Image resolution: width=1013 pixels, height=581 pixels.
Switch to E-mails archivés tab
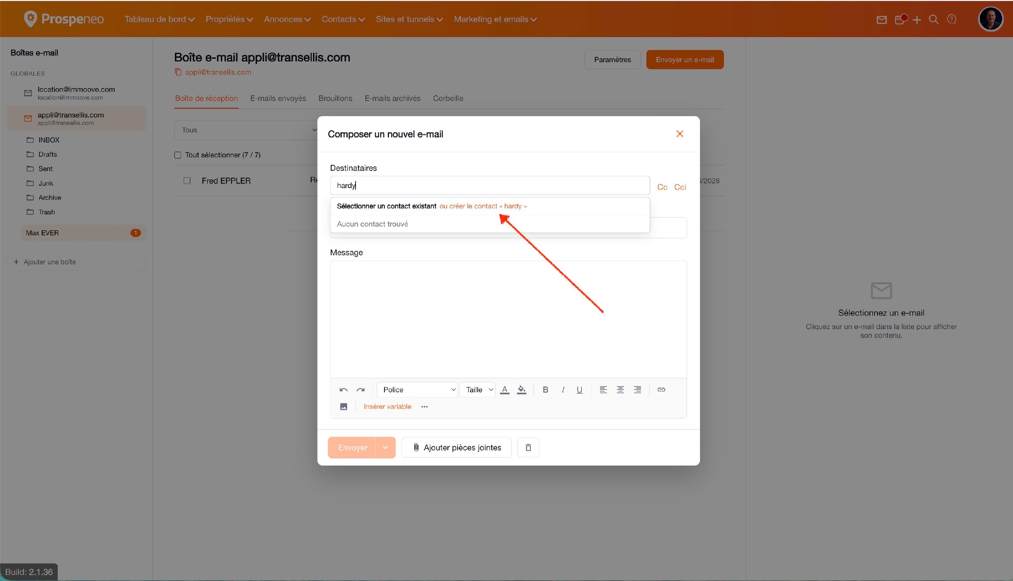click(x=393, y=99)
